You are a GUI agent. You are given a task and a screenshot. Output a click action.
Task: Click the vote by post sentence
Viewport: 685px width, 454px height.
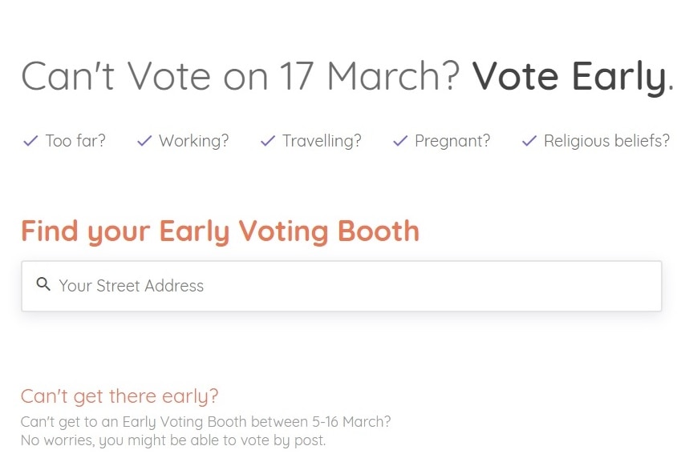tap(173, 440)
